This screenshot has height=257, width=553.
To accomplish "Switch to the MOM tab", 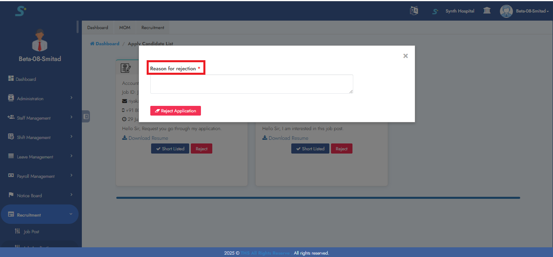I will pos(124,27).
